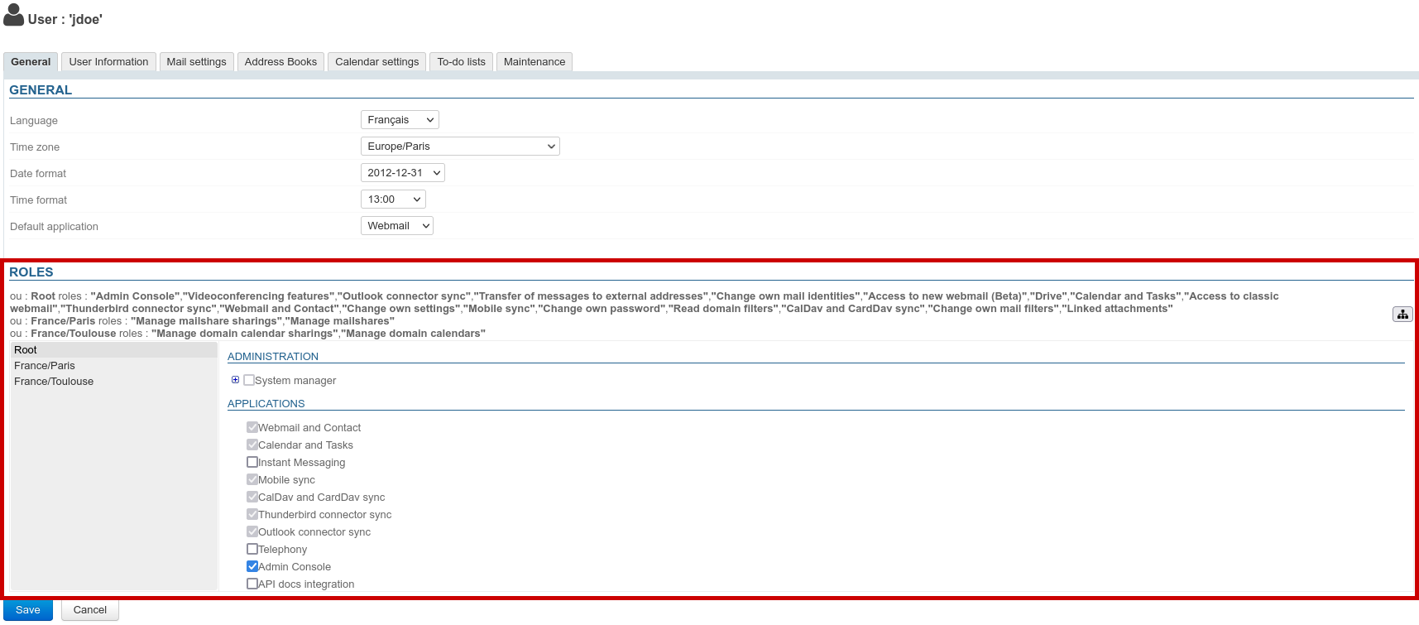Open the Maintenance tab
The image size is (1419, 625).
point(534,62)
